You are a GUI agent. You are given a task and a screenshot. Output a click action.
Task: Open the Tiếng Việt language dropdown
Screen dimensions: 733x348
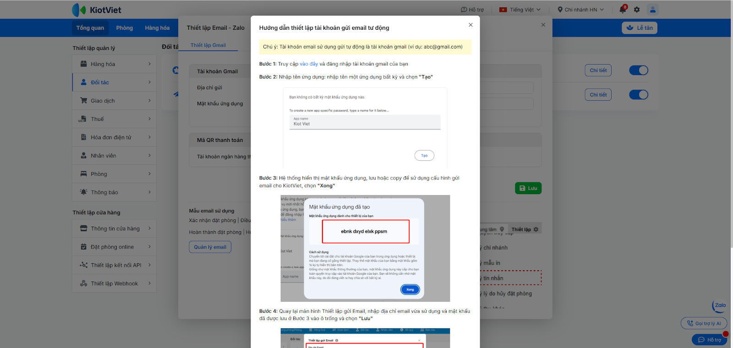520,10
